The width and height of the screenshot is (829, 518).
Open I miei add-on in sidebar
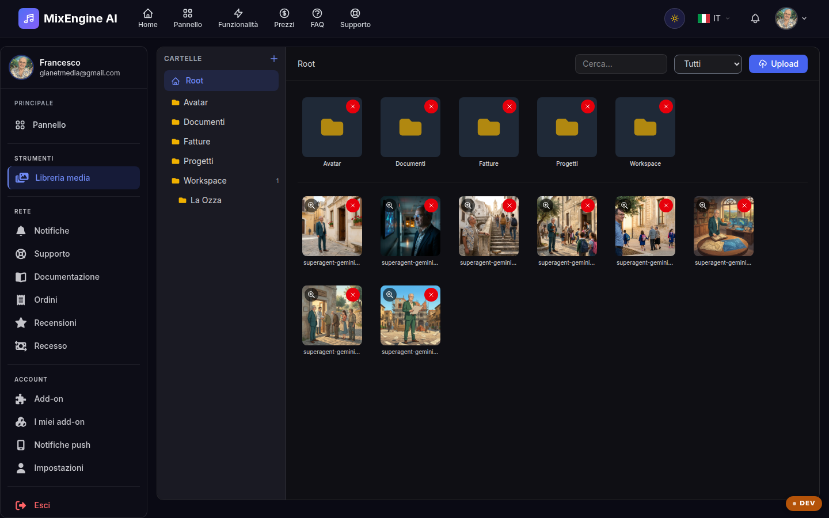coord(74,422)
